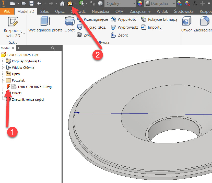
Task: Click the Home view icon
Action: pyautogui.click(x=62, y=4)
